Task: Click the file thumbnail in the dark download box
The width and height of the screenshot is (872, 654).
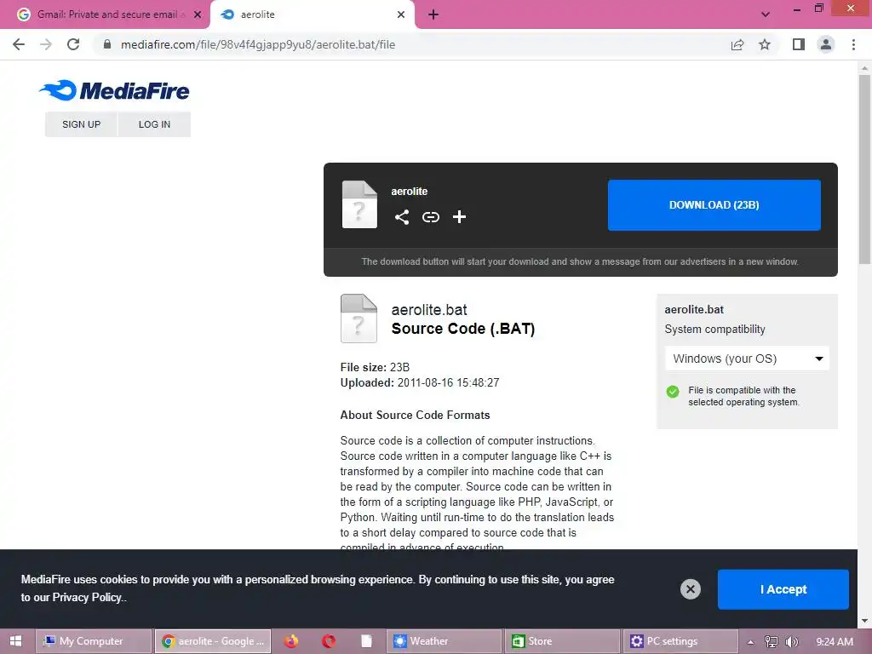Action: (x=359, y=204)
